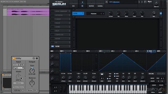Open the Serum preset browser icon
The image size is (168, 94).
point(145,2)
